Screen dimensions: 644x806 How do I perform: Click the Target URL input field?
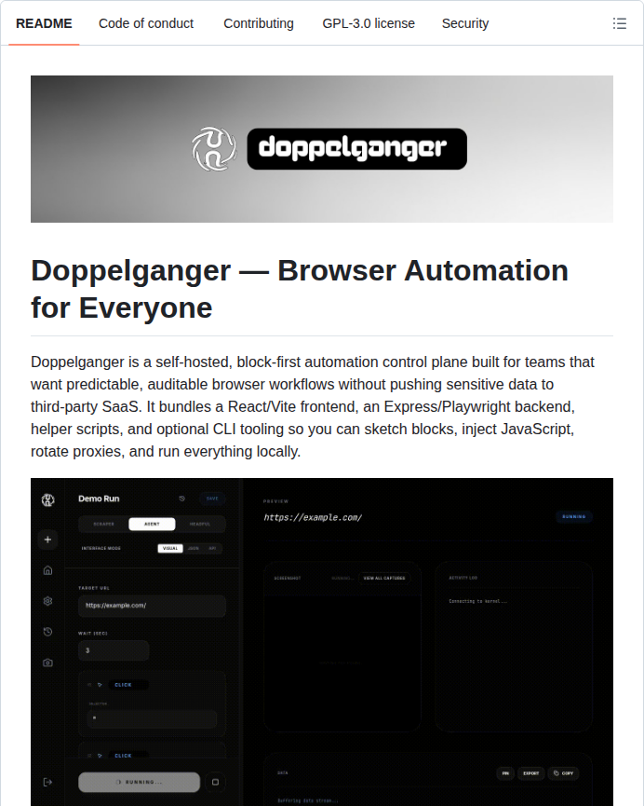[x=152, y=606]
